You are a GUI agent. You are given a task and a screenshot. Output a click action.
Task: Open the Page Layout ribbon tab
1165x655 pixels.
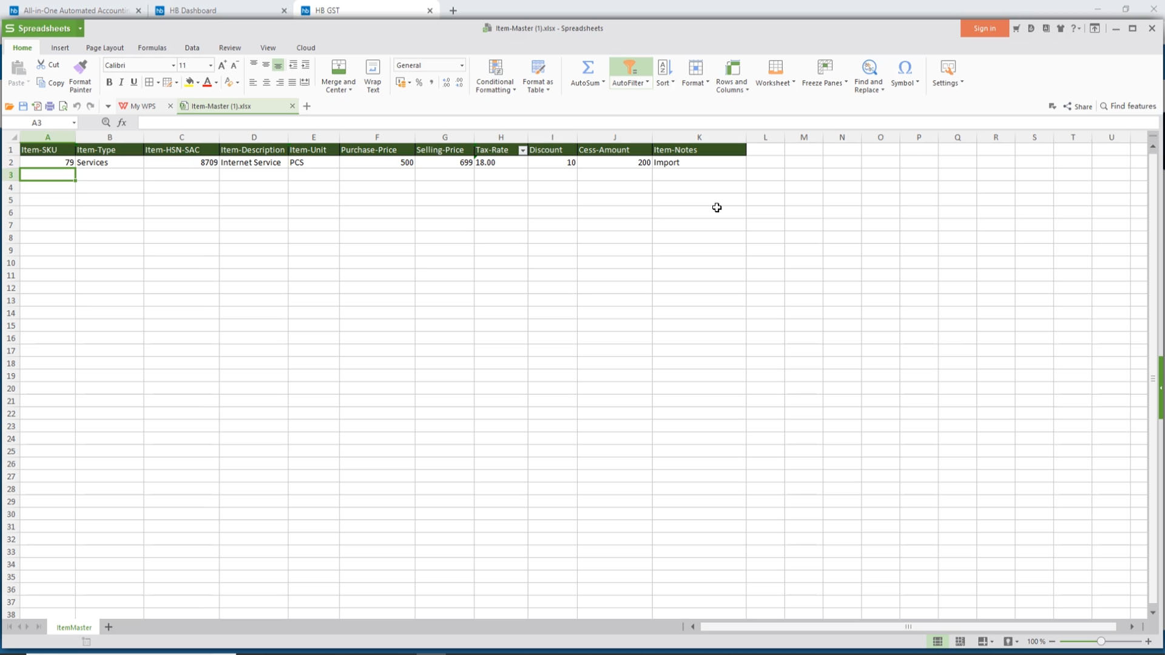[104, 48]
